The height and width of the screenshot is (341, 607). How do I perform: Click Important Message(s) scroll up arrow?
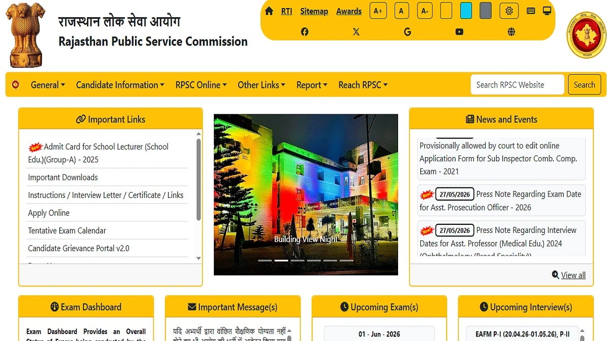pyautogui.click(x=289, y=331)
